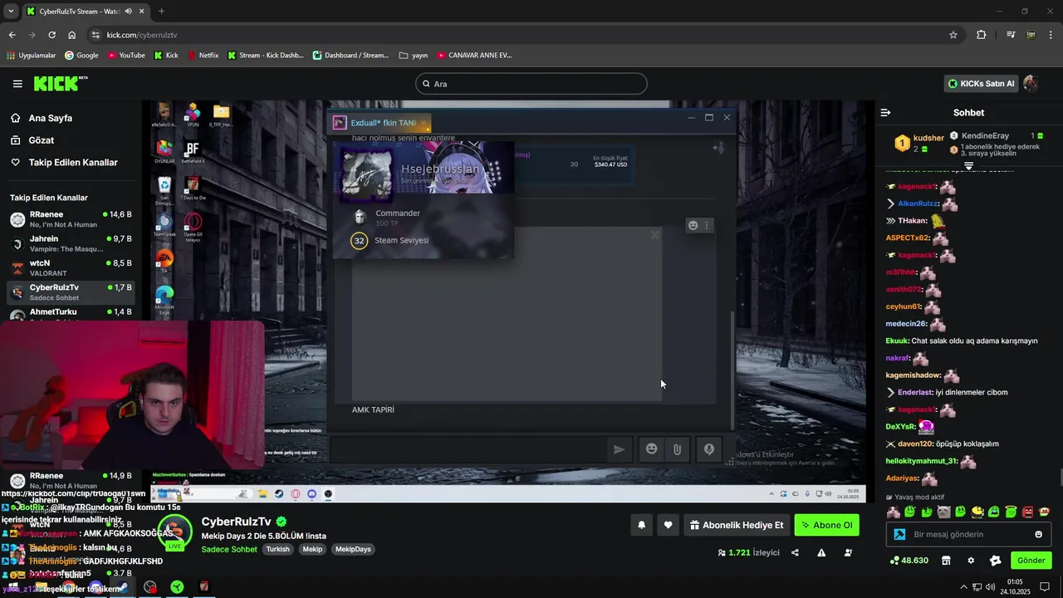
Task: Open the Stream - Kick Dashboard bookmark
Action: point(266,56)
